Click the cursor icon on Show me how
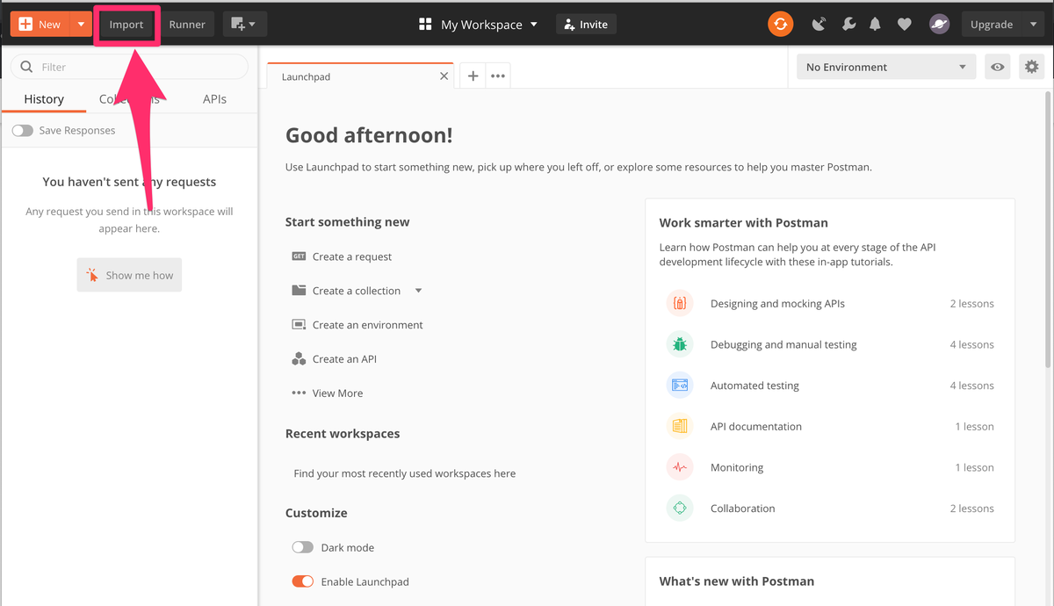The width and height of the screenshot is (1054, 606). click(93, 275)
